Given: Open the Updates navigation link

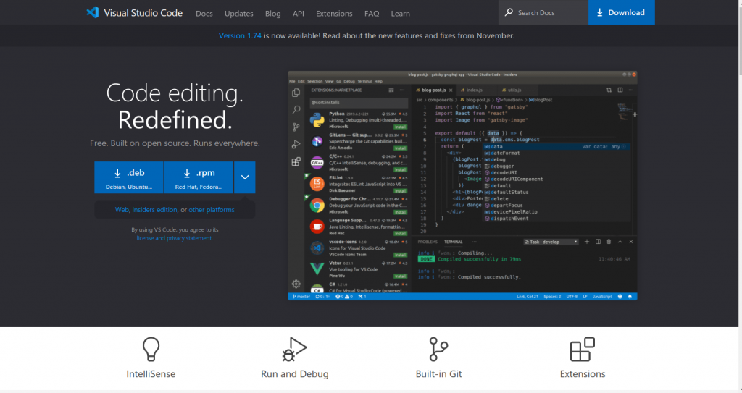Looking at the screenshot, I should (238, 14).
